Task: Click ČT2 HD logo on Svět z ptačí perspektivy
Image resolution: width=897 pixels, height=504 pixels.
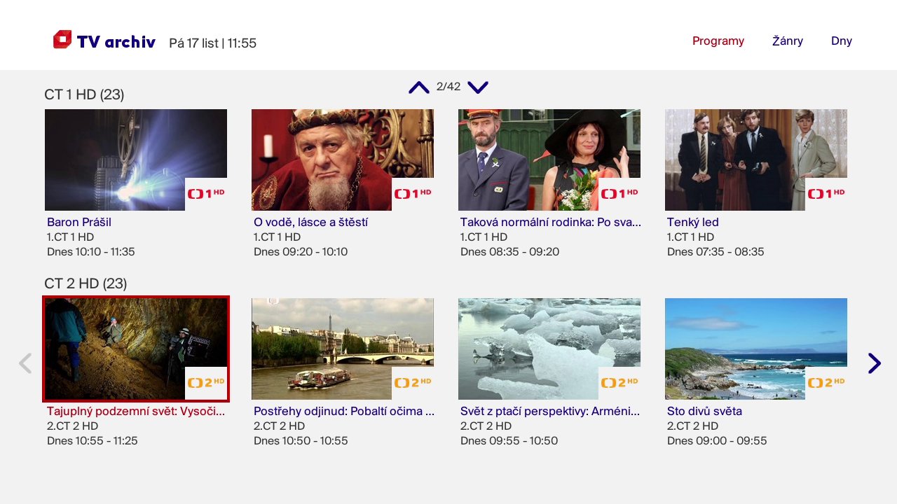Action: click(619, 383)
